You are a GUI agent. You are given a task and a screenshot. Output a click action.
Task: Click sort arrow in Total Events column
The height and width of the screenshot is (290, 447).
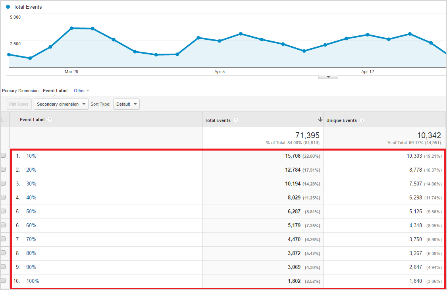(x=320, y=120)
